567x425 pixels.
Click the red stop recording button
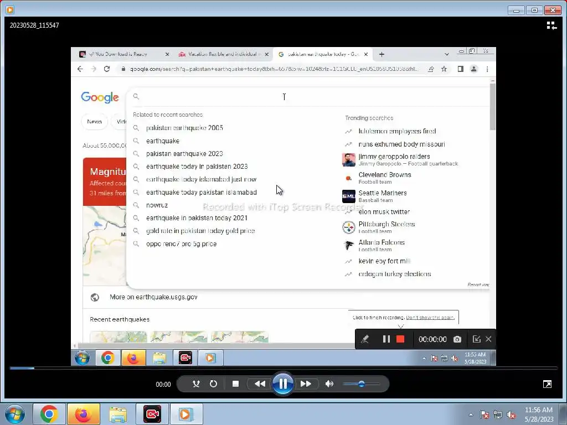click(400, 339)
